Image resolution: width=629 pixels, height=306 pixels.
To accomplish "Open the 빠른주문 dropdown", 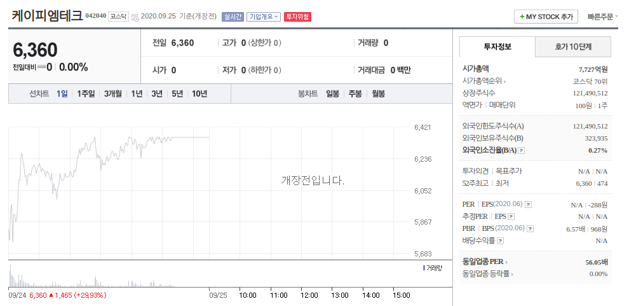I will click(x=602, y=17).
